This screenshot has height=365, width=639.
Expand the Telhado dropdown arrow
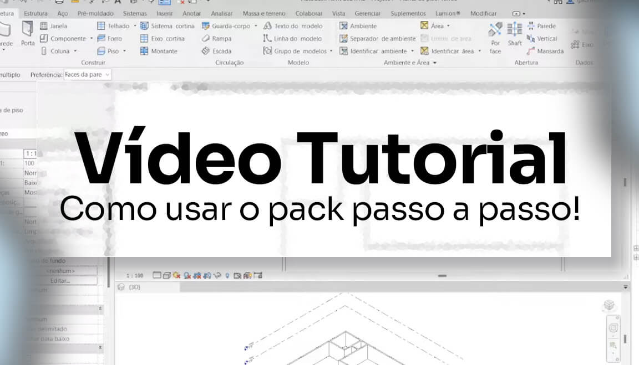(135, 26)
